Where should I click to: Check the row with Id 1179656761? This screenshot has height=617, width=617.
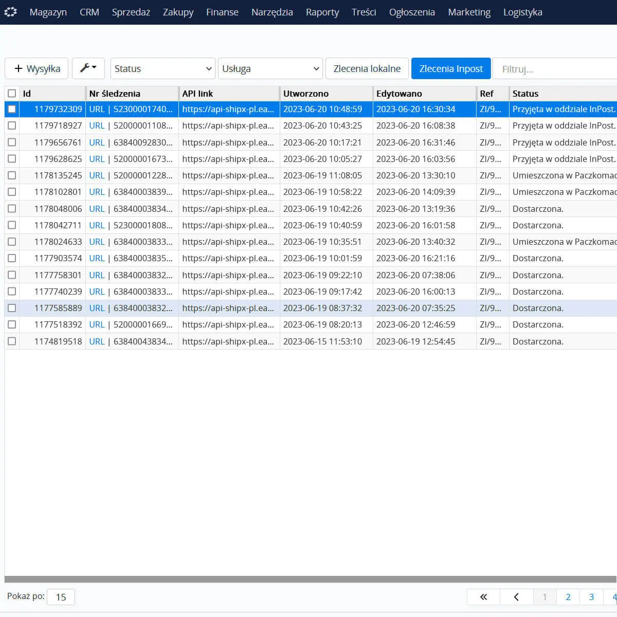12,142
